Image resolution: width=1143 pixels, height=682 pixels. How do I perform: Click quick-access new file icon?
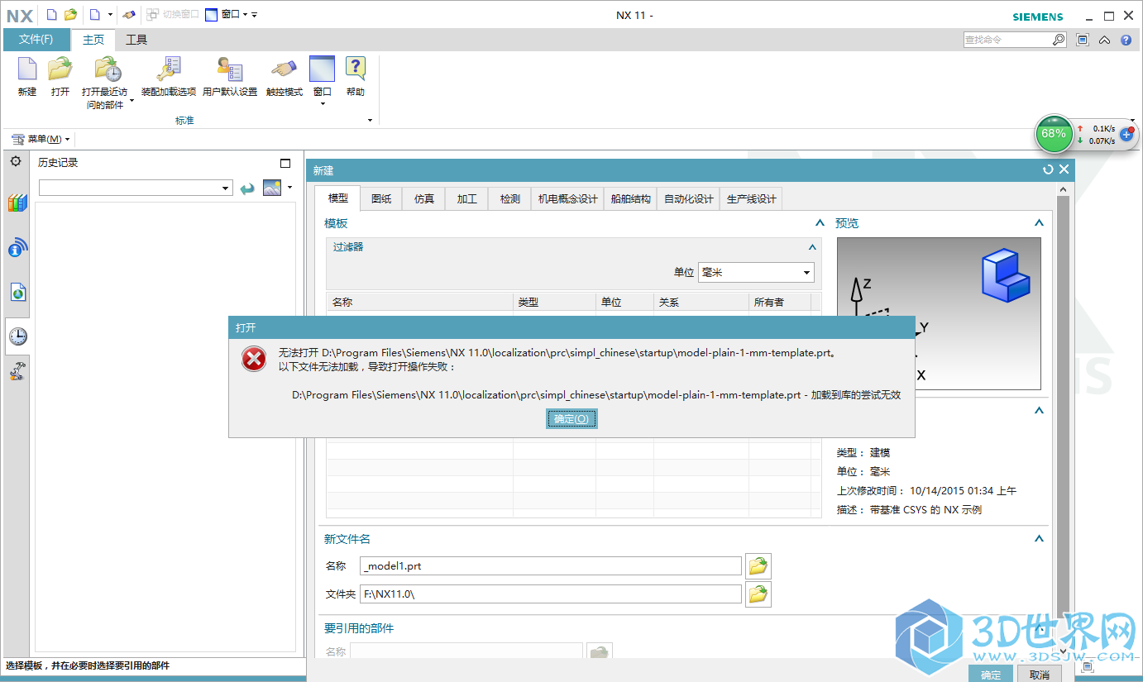coord(51,14)
